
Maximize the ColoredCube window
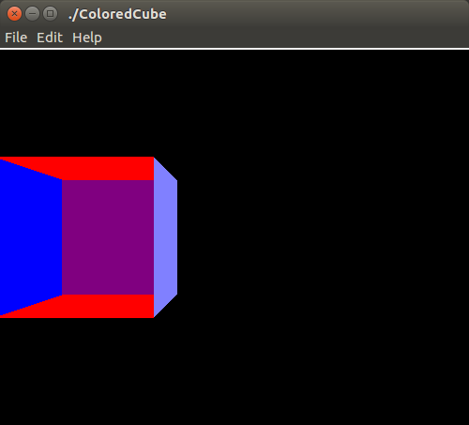50,14
